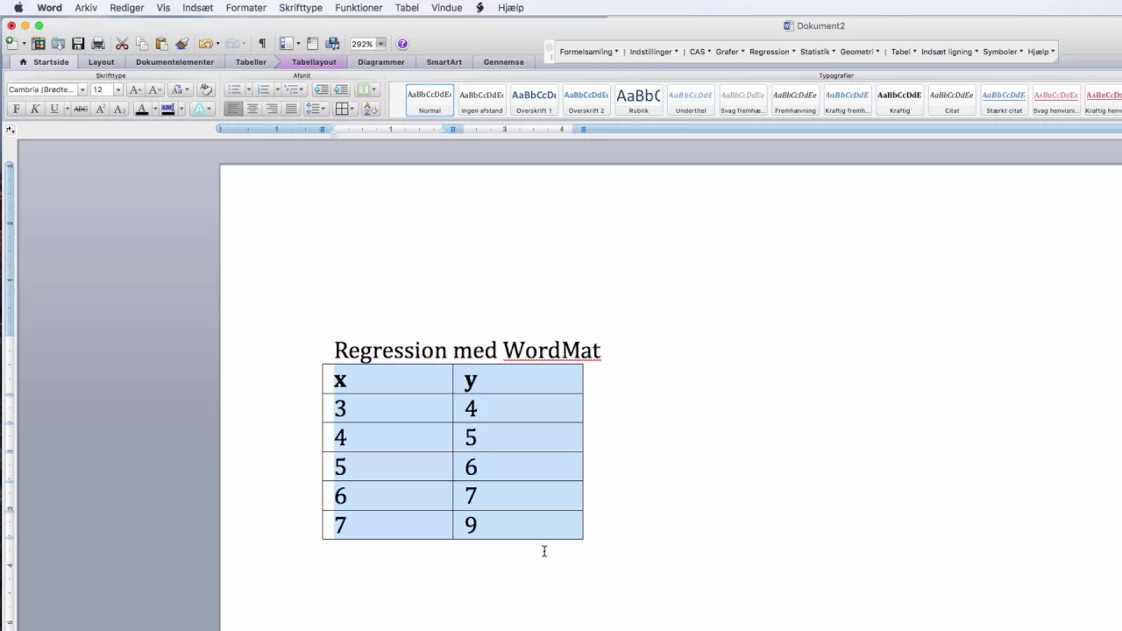
Task: Open the font name dropdown
Action: [82, 89]
